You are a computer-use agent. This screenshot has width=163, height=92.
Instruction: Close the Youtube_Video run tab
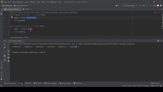pyautogui.click(x=23, y=41)
